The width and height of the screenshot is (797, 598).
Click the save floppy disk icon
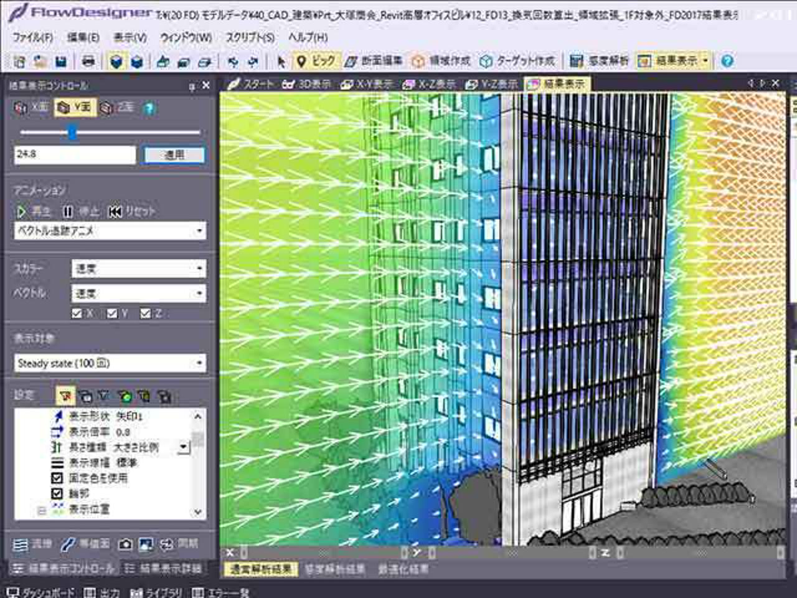pos(60,61)
